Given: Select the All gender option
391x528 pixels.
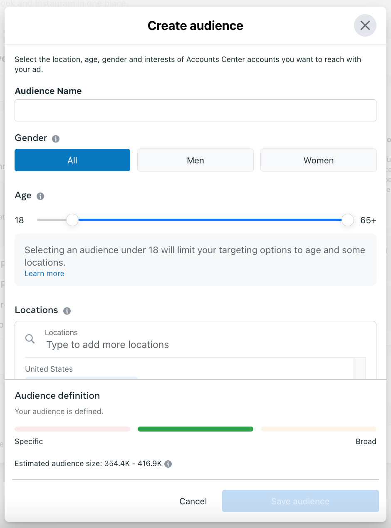Looking at the screenshot, I should pyautogui.click(x=72, y=160).
